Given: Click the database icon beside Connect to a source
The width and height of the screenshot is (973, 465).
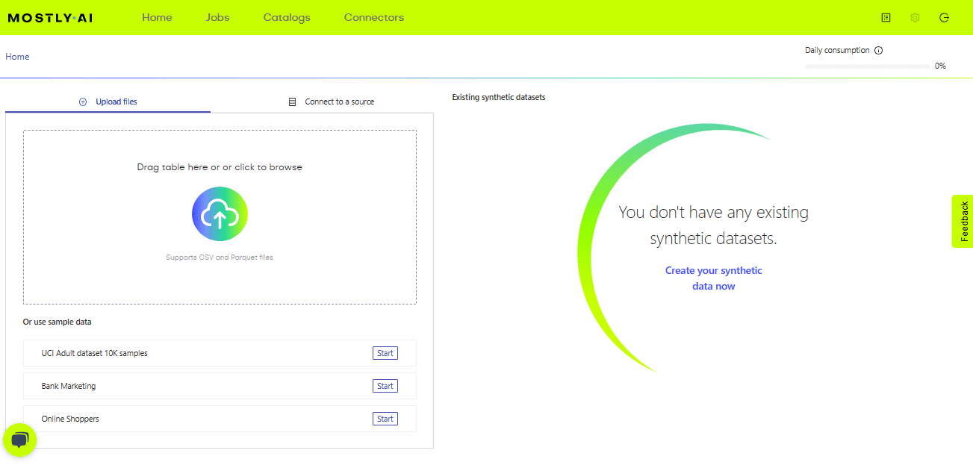Looking at the screenshot, I should click(292, 102).
